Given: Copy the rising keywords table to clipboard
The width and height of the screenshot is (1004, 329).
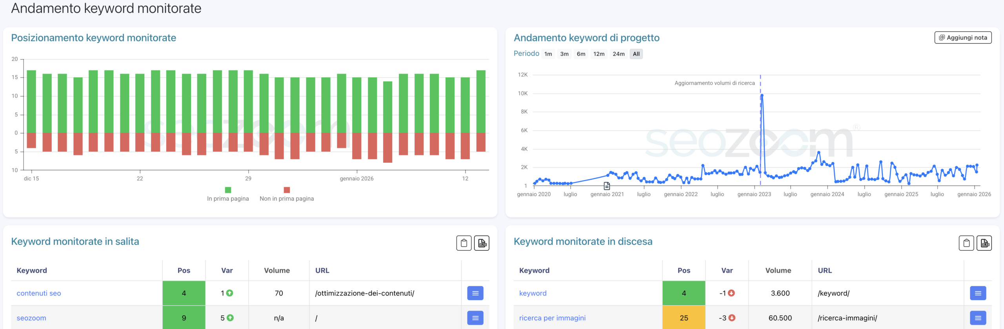Looking at the screenshot, I should [464, 243].
